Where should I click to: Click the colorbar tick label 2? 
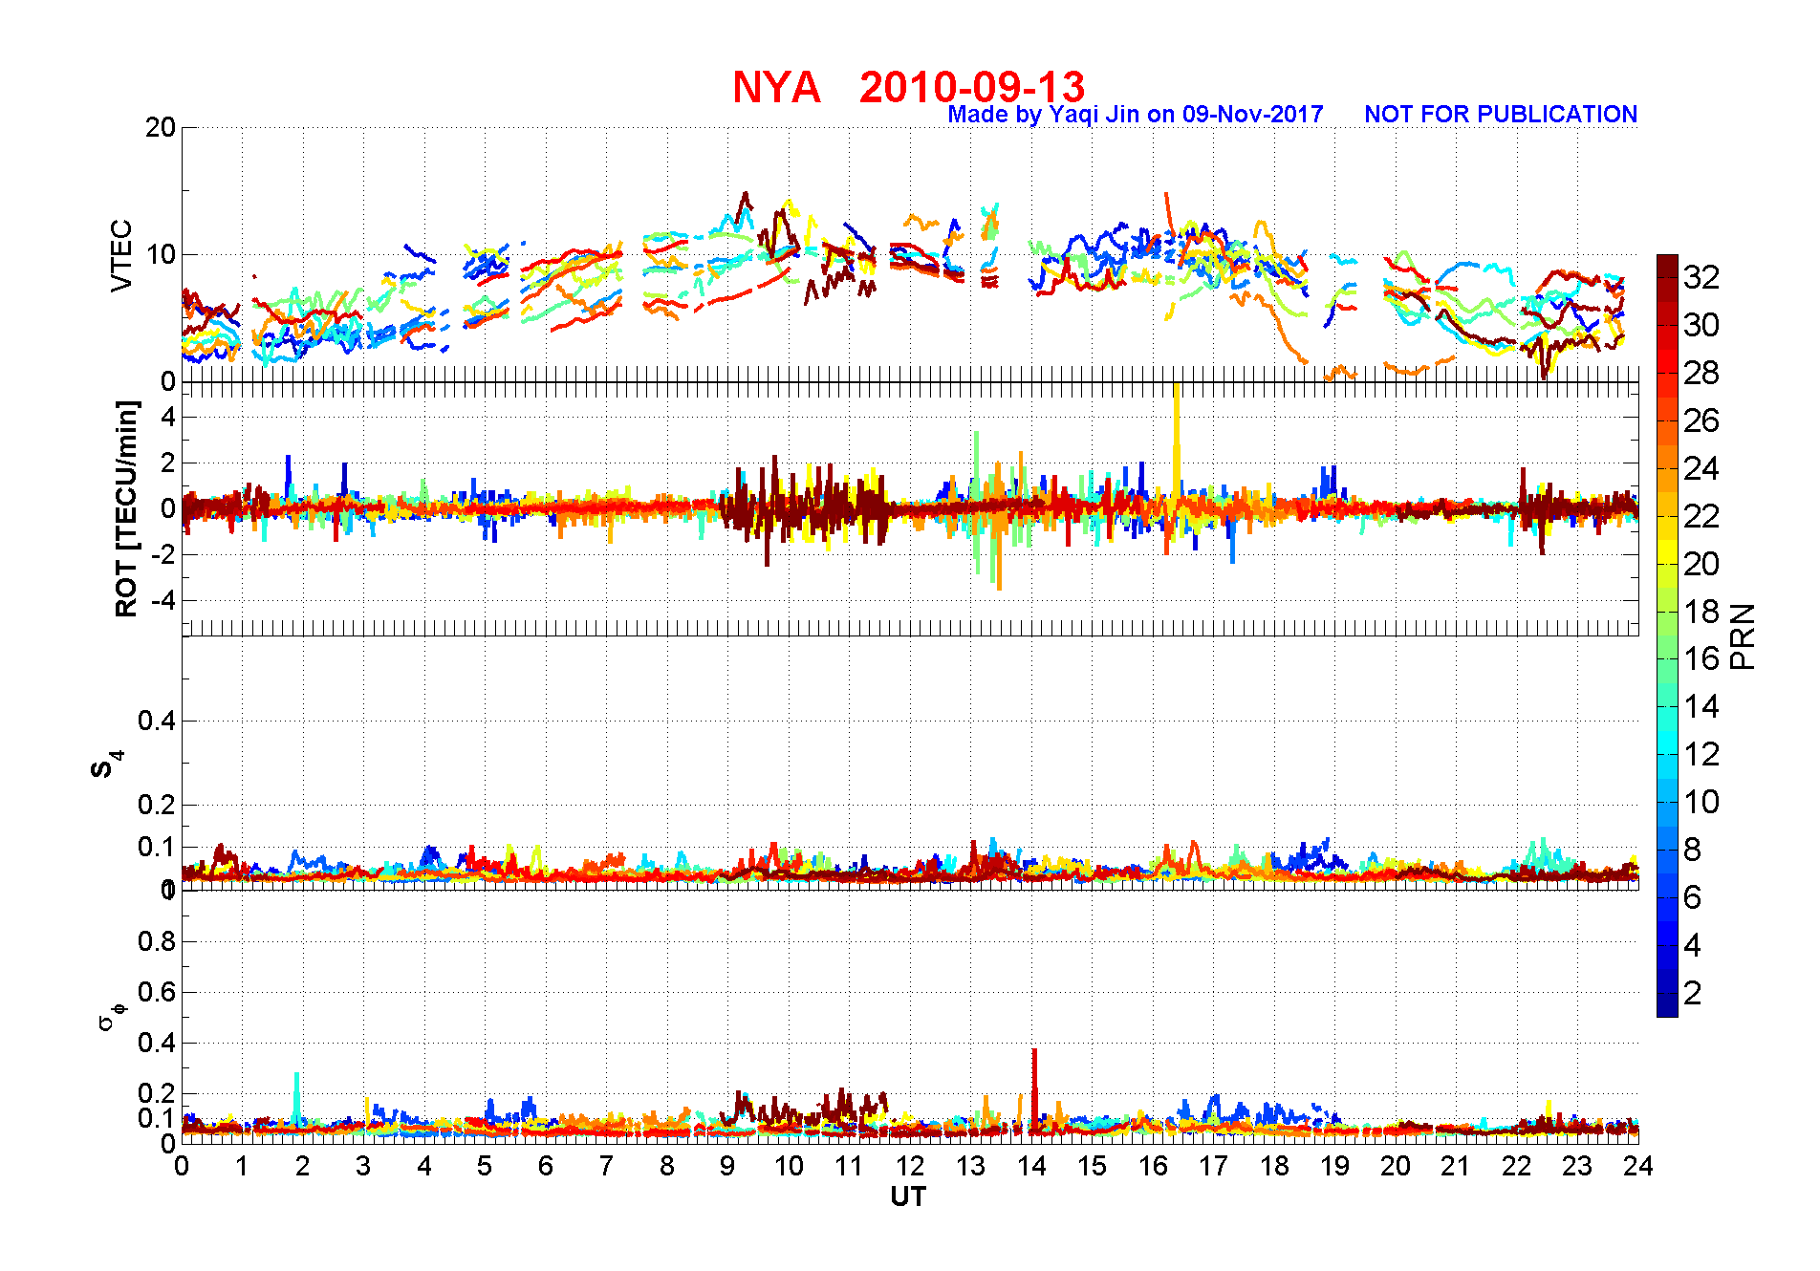pyautogui.click(x=1693, y=993)
